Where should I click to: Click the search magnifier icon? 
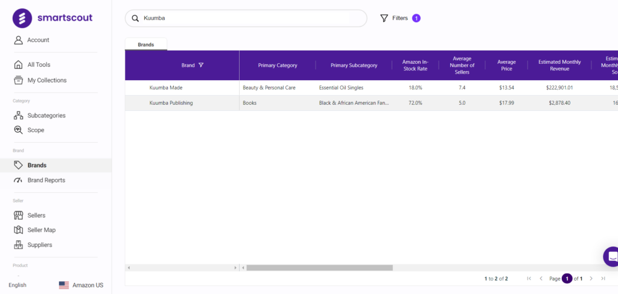[x=136, y=19]
